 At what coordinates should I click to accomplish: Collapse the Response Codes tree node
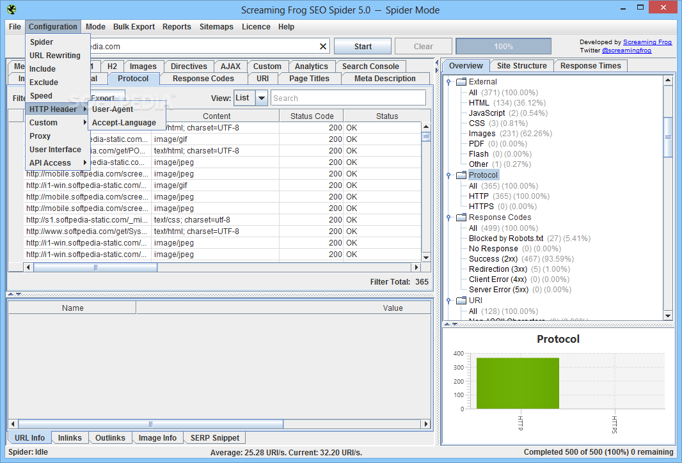point(448,217)
